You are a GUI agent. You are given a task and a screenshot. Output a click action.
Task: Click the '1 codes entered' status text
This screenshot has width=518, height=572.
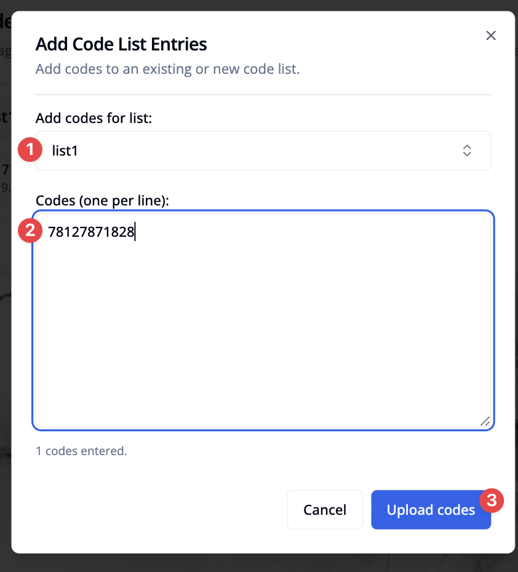81,450
